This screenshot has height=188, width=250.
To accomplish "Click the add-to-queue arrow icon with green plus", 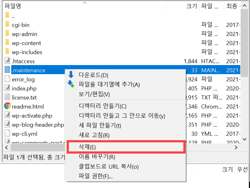I will pos(71,84).
